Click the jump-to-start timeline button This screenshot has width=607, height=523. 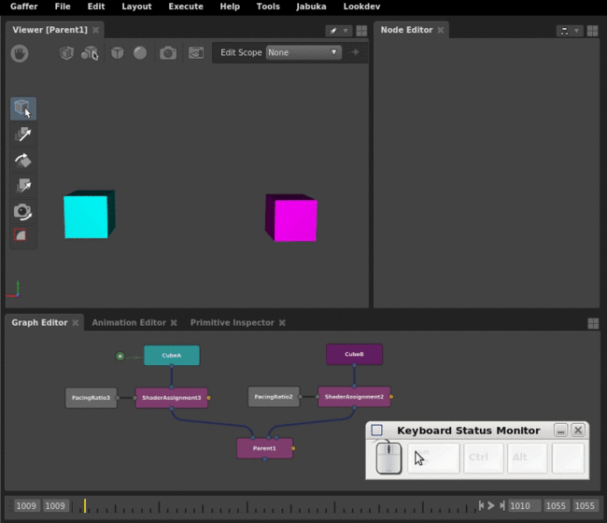click(481, 505)
